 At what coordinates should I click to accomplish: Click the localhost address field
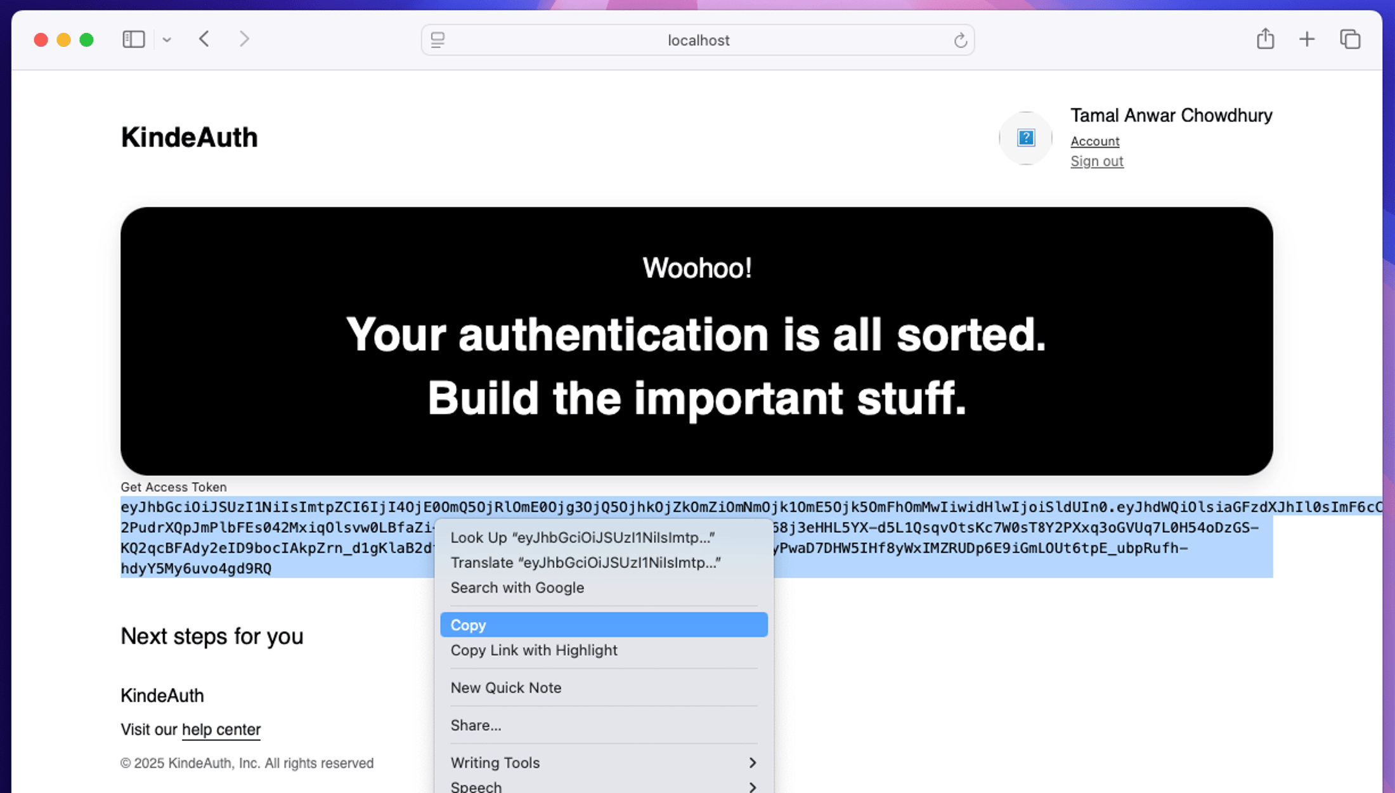pos(697,41)
